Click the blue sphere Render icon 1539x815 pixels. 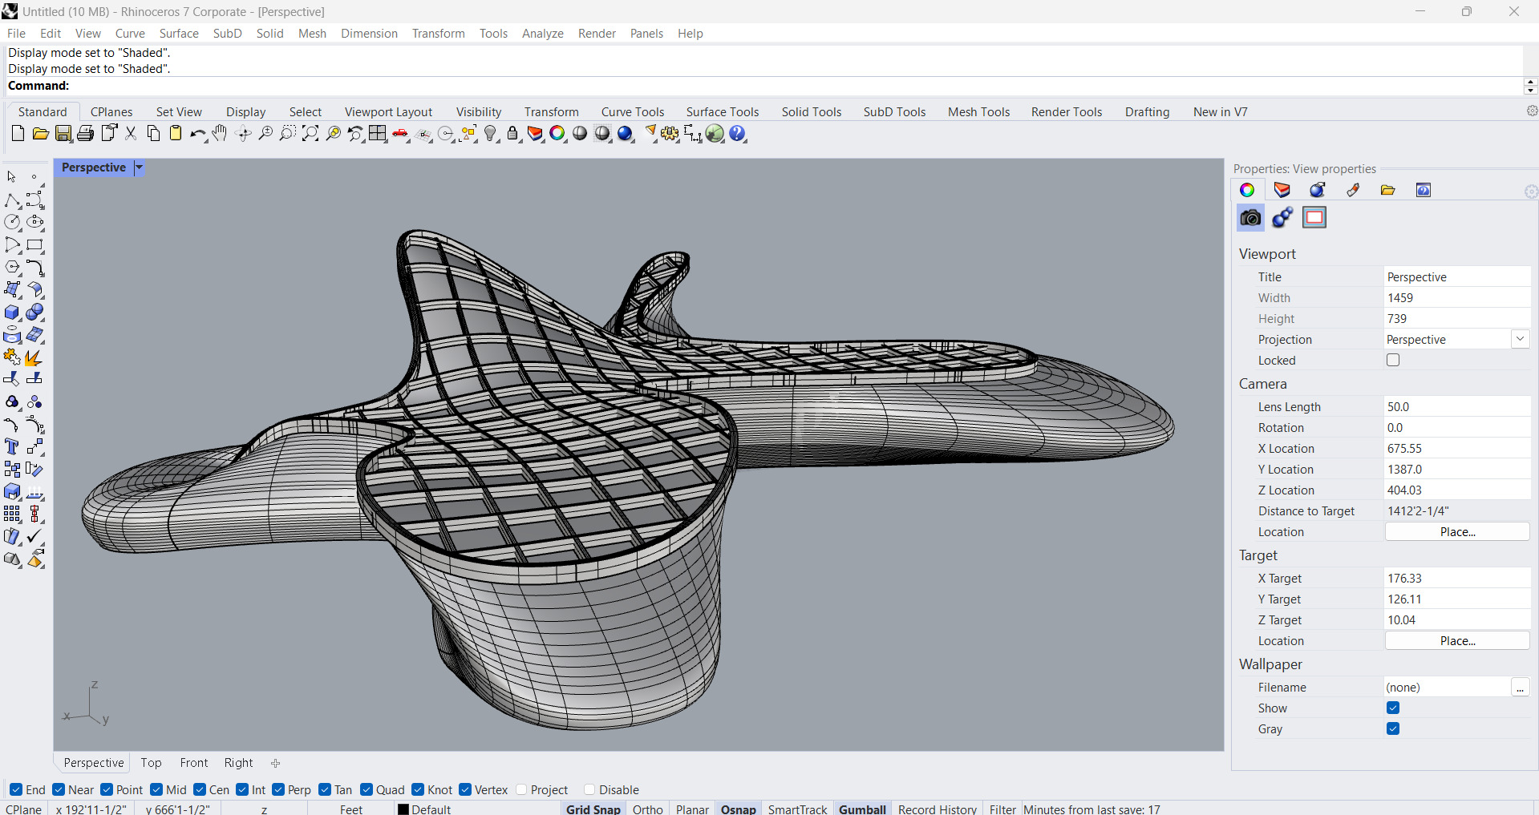tap(626, 134)
